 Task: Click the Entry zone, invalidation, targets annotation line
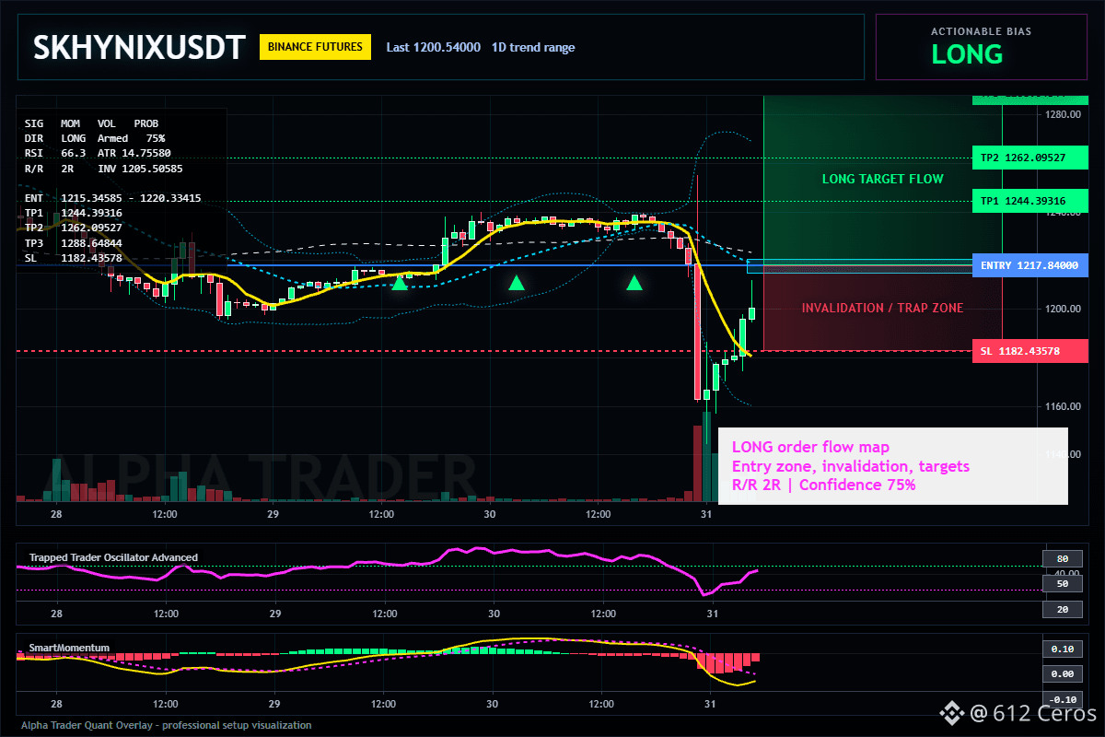tap(850, 467)
